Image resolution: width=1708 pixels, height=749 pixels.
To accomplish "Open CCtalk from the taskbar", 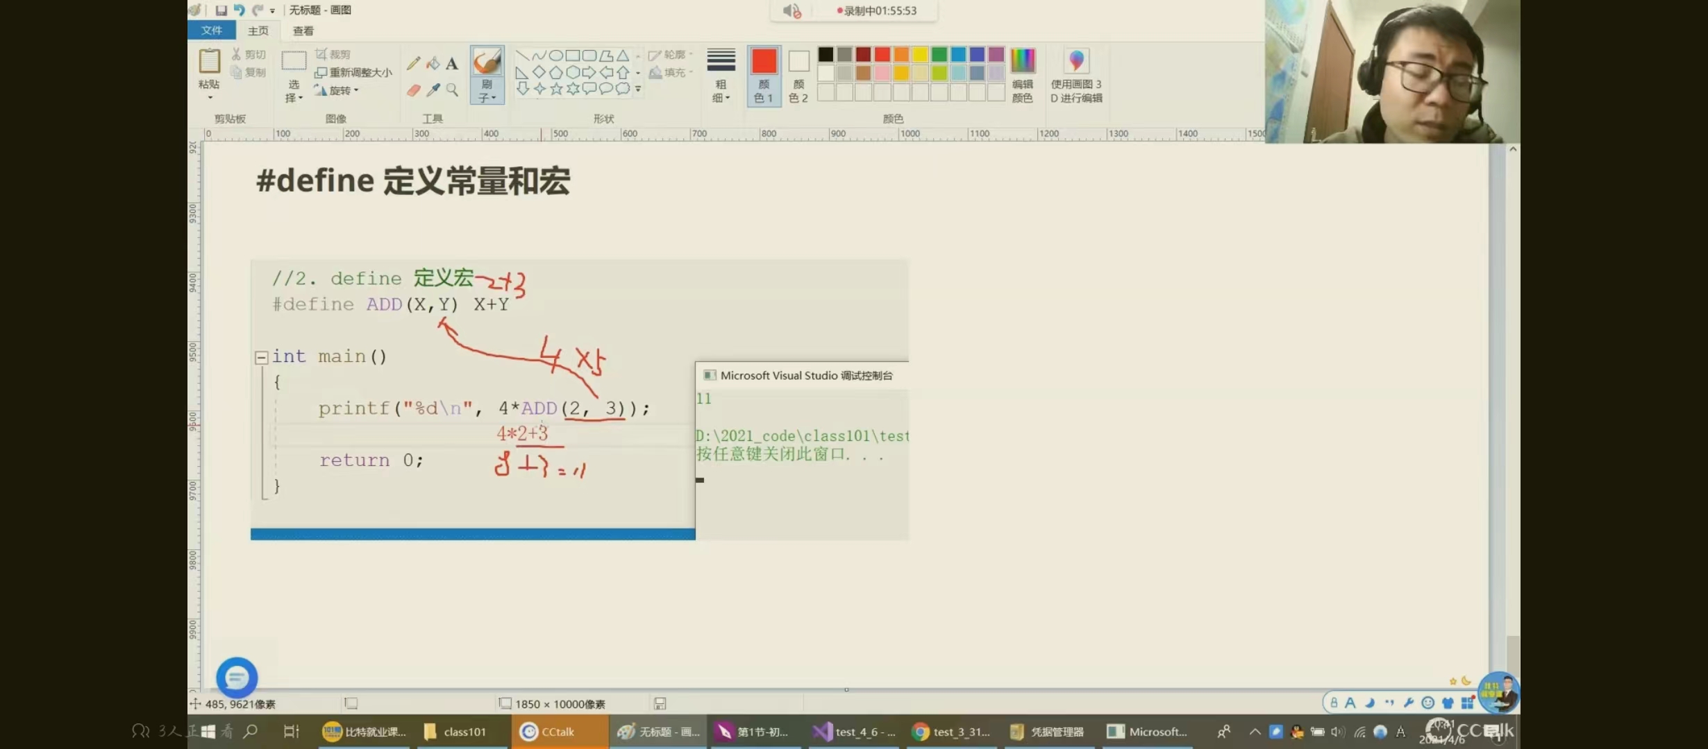I will [x=549, y=732].
